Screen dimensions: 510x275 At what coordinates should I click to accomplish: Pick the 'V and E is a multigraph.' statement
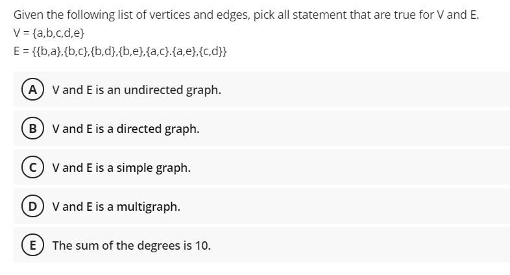(x=116, y=206)
